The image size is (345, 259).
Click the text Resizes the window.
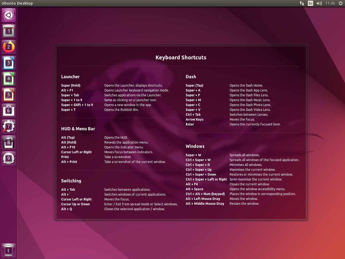click(x=244, y=204)
